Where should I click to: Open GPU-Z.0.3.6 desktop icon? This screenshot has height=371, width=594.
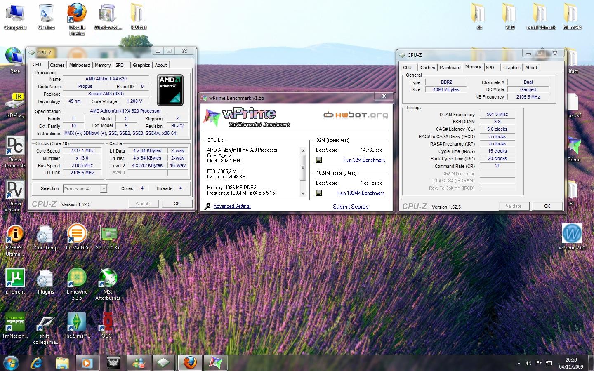pyautogui.click(x=108, y=237)
